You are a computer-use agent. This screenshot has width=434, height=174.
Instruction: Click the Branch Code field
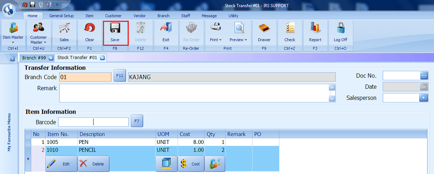click(x=85, y=77)
